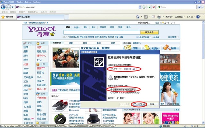Click the Favorites star icon

point(3,17)
